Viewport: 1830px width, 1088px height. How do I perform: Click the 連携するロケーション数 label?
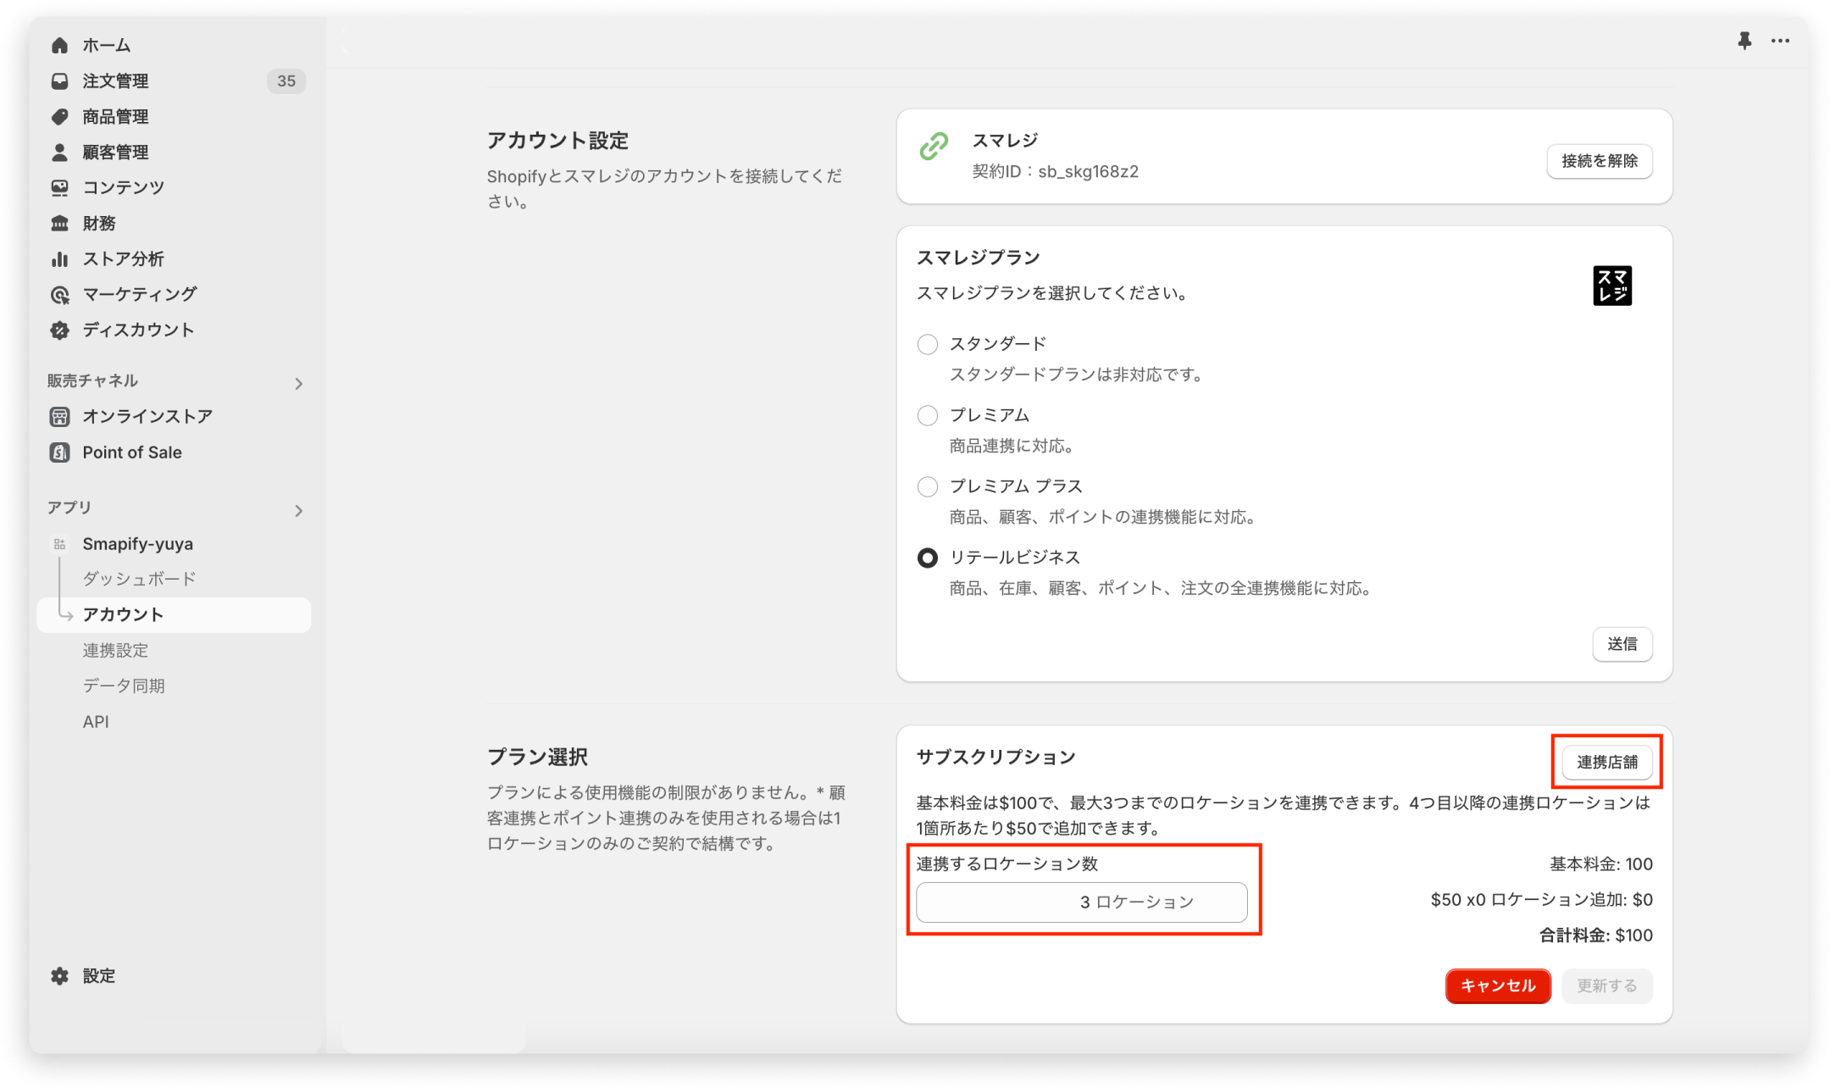click(x=1006, y=863)
